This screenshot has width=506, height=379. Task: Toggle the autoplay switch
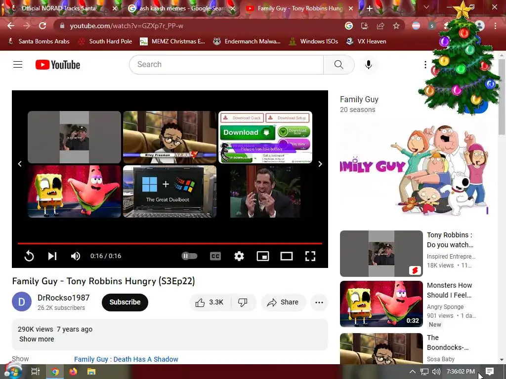pos(189,256)
